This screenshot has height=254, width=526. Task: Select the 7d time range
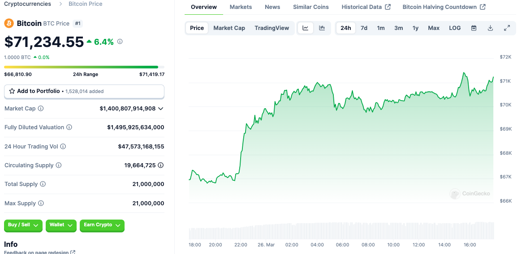point(364,28)
